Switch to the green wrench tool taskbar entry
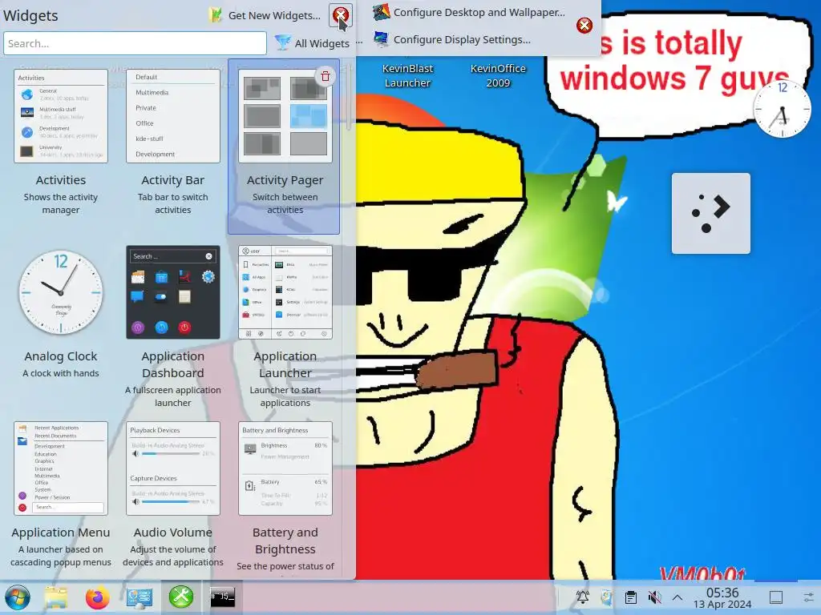Viewport: 821px width, 615px height. (x=181, y=597)
